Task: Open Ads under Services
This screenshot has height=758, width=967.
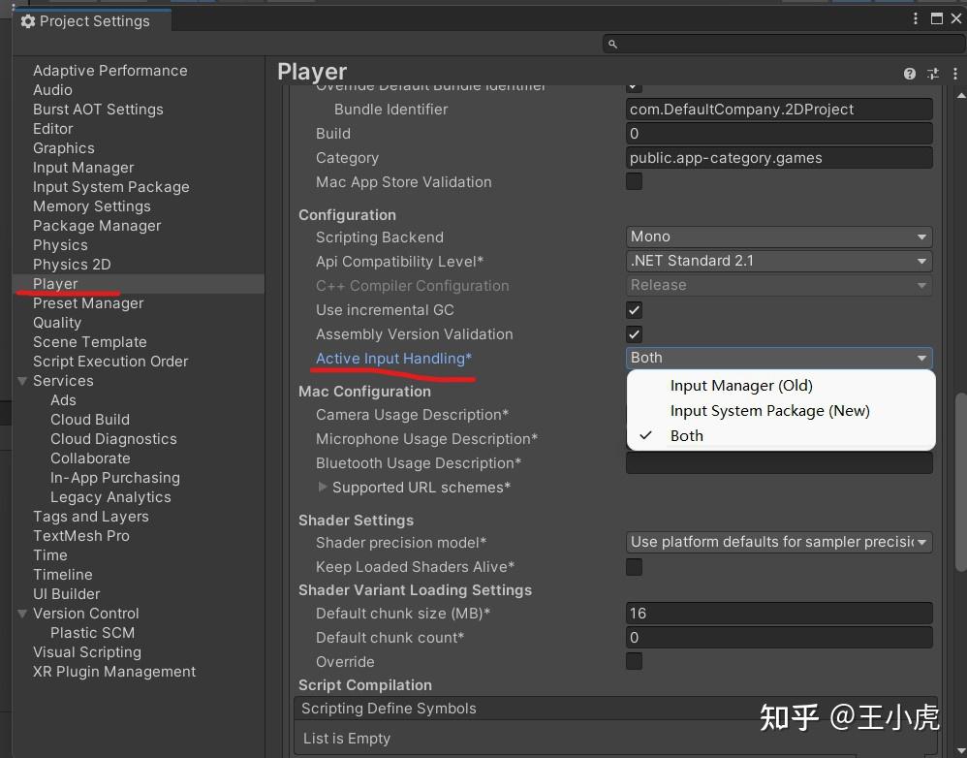Action: [63, 400]
